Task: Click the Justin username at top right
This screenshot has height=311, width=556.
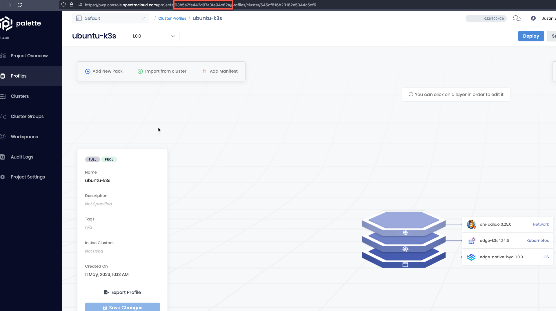Action: (x=549, y=18)
